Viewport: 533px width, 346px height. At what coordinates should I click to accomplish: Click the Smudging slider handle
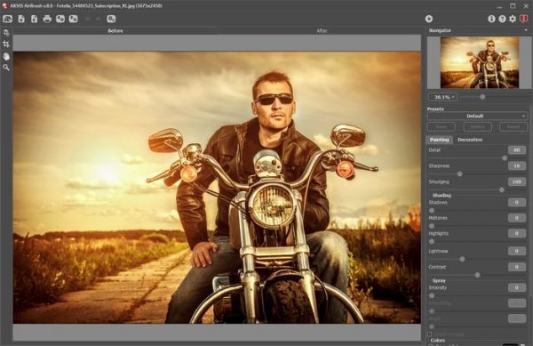502,189
